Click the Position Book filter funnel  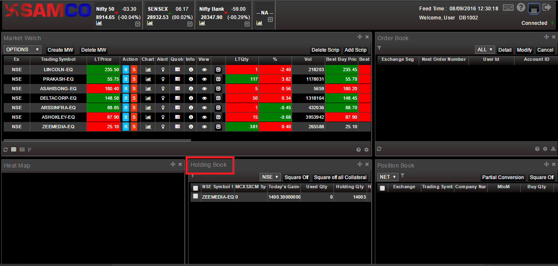pos(403,176)
